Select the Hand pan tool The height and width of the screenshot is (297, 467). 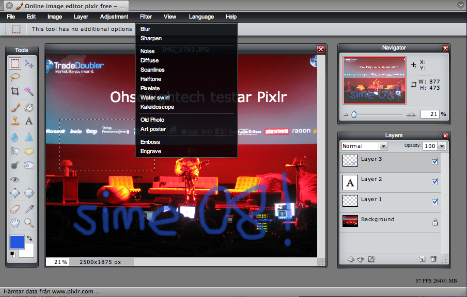tap(15, 223)
